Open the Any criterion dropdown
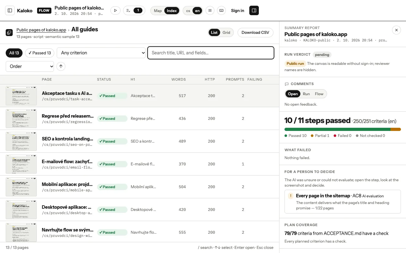The width and height of the screenshot is (406, 253). pyautogui.click(x=101, y=53)
